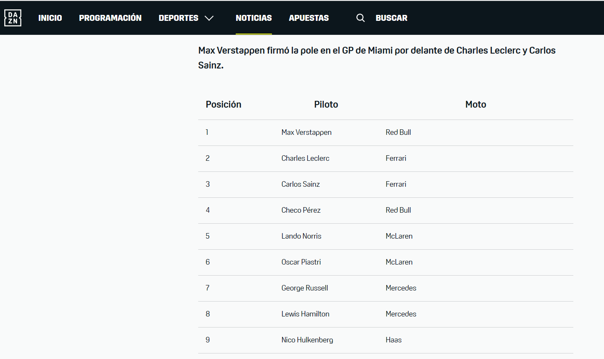Click Red Bull in Checo Pérez's row
This screenshot has width=604, height=359.
(398, 210)
